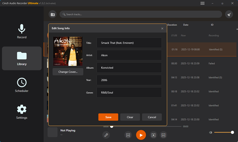Image resolution: width=238 pixels, height=142 pixels.
Task: Click the tag editor icon in player bar
Action: tap(106, 135)
